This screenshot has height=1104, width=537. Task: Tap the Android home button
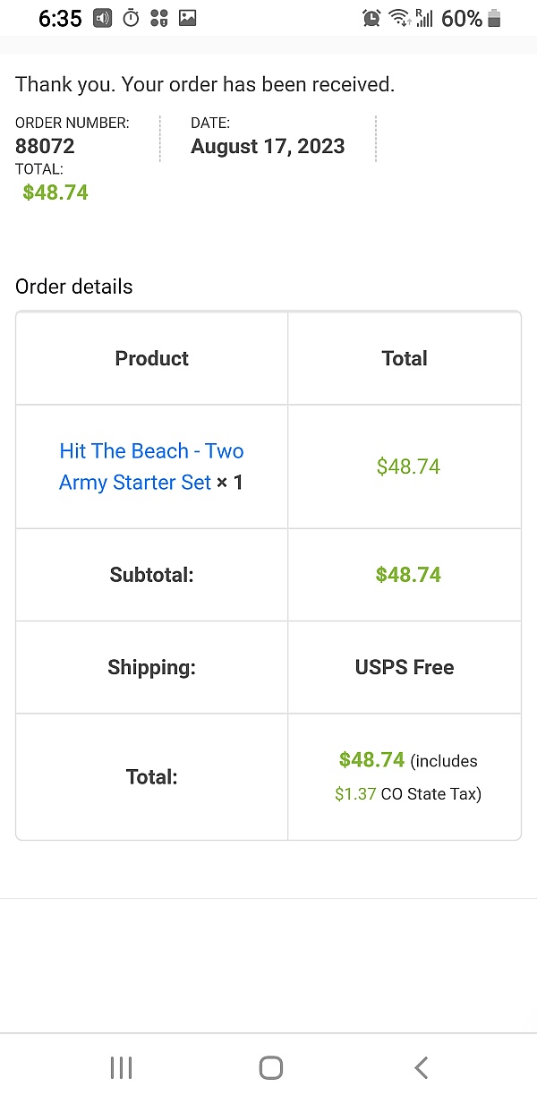tap(270, 1067)
